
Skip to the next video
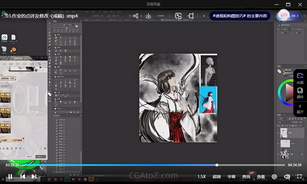(x=34, y=176)
